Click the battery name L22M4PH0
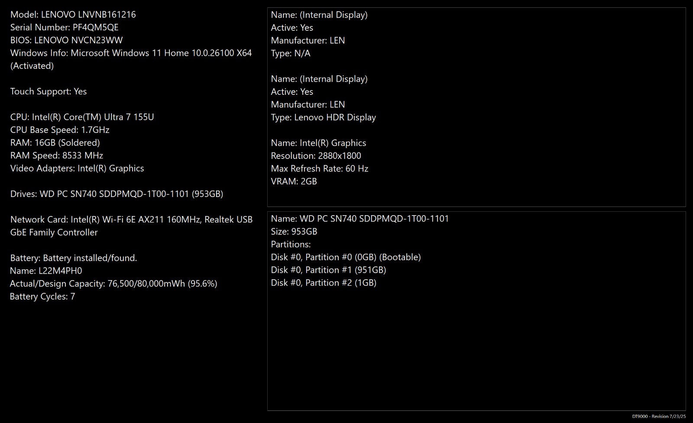The width and height of the screenshot is (693, 423). [x=46, y=271]
